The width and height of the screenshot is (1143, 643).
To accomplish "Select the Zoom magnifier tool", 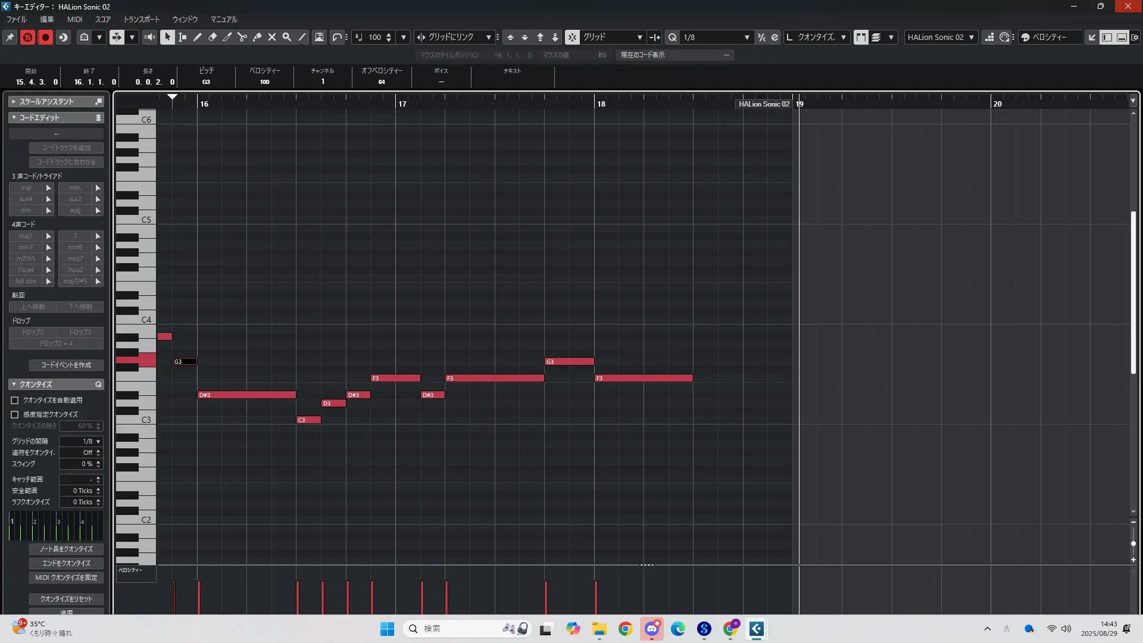I will click(287, 37).
